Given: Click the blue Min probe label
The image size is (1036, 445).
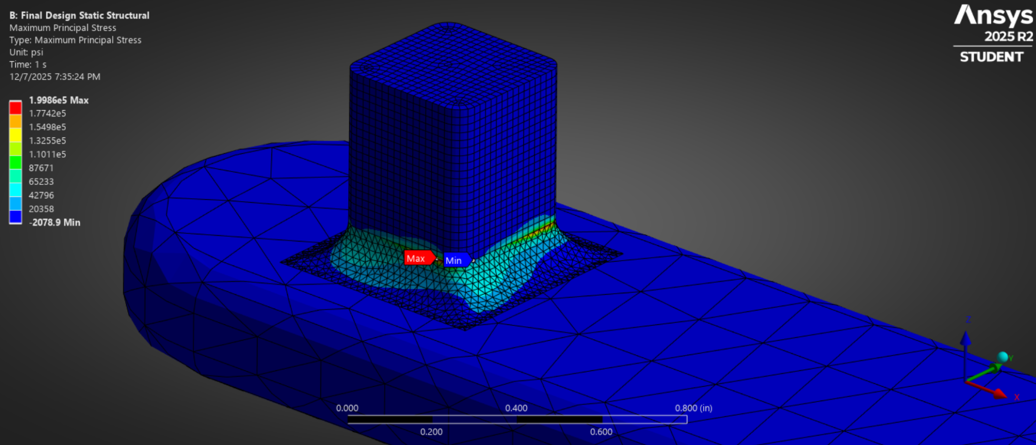Looking at the screenshot, I should (x=457, y=260).
